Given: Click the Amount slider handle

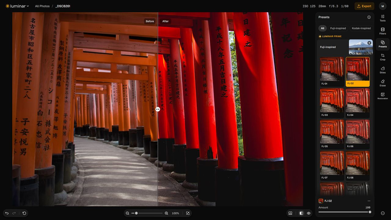Looking at the screenshot, I should pos(370,212).
